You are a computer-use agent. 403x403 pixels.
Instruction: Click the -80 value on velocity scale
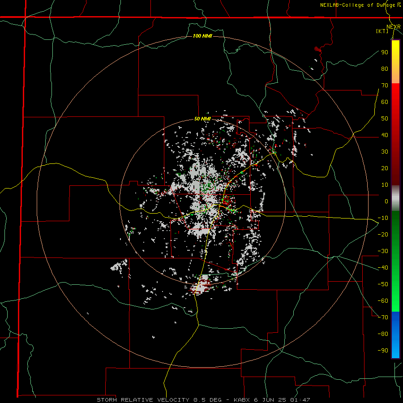click(383, 334)
